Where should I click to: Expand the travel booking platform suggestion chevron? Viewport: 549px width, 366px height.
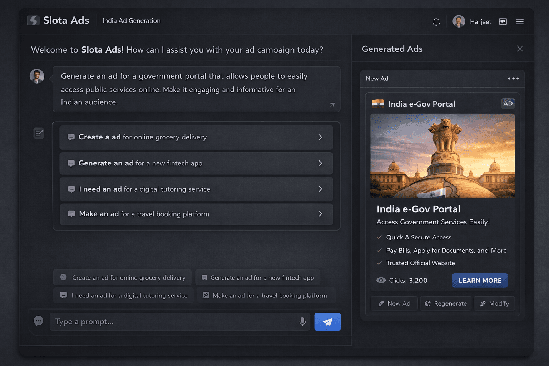321,214
